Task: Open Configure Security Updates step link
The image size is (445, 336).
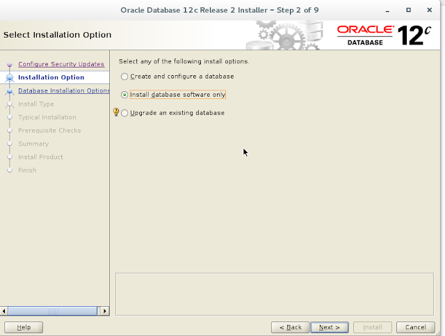Action: coord(61,64)
